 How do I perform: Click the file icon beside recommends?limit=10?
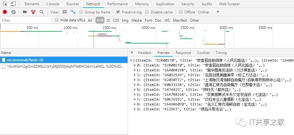[x=4, y=60]
